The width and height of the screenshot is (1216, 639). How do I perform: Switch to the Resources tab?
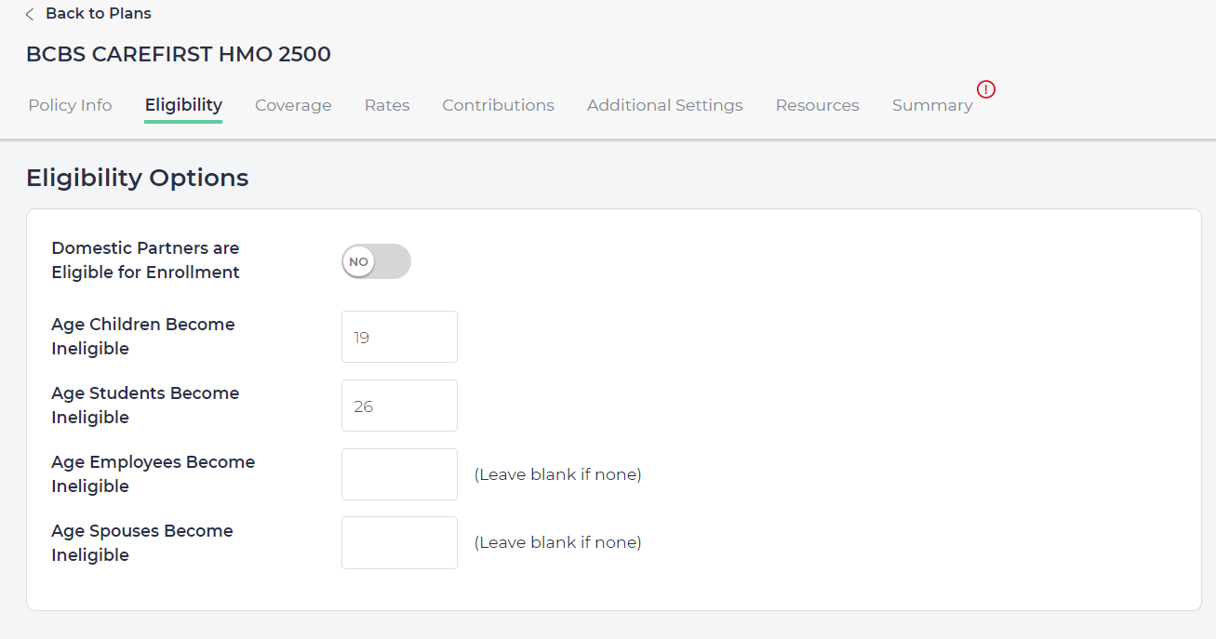tap(817, 105)
